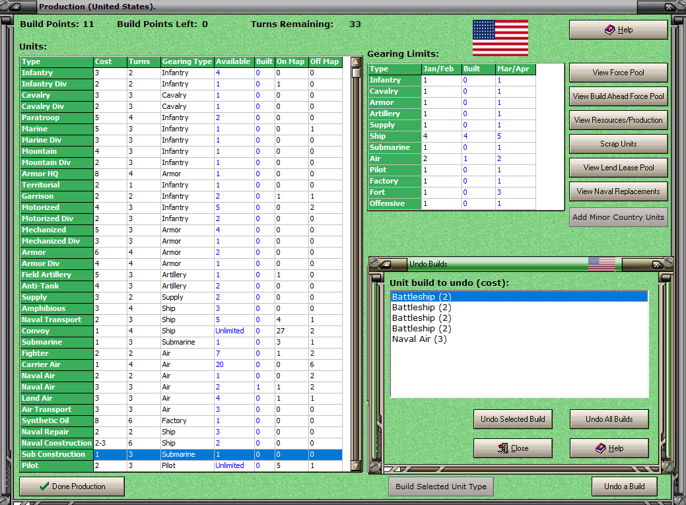Select the Armor Div unit row
This screenshot has width=686, height=505.
coord(181,263)
